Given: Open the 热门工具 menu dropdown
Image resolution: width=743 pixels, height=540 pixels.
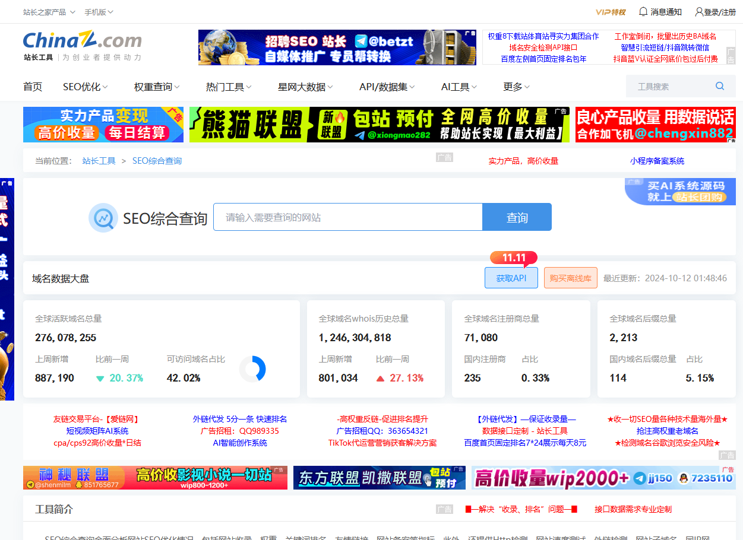Looking at the screenshot, I should pyautogui.click(x=229, y=87).
